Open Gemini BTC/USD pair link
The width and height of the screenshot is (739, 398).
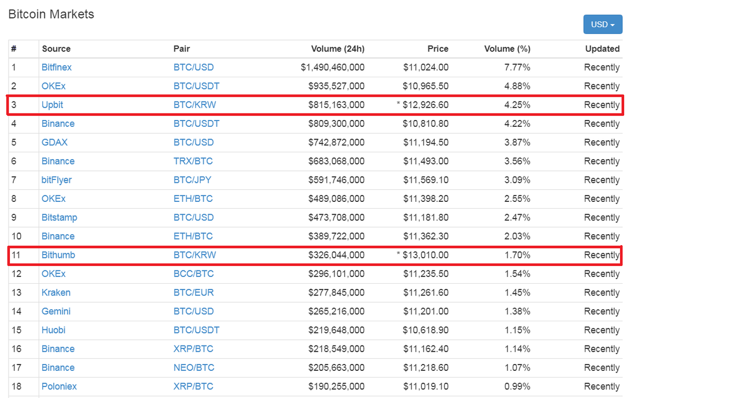(x=193, y=311)
